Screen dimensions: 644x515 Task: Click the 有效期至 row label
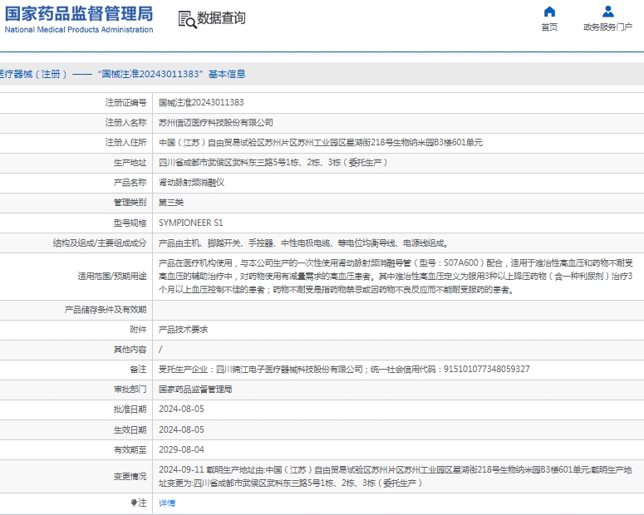point(130,449)
